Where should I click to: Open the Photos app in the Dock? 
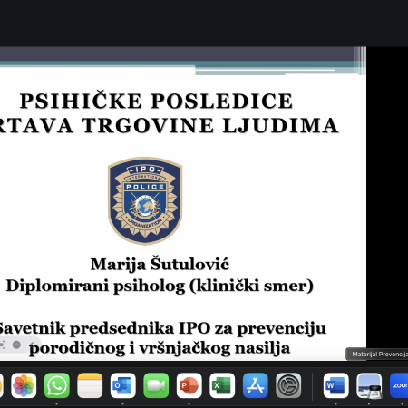coord(24,385)
